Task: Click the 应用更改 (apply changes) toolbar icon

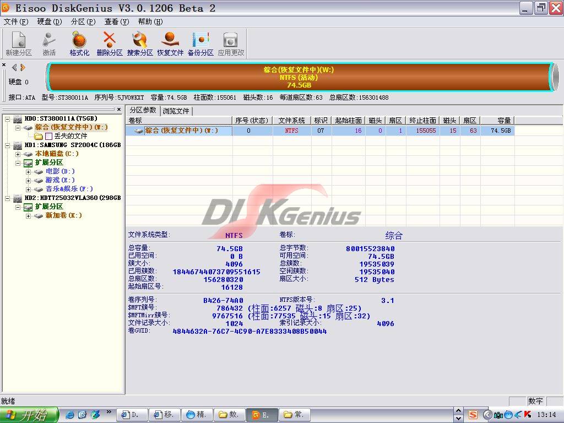Action: (231, 44)
